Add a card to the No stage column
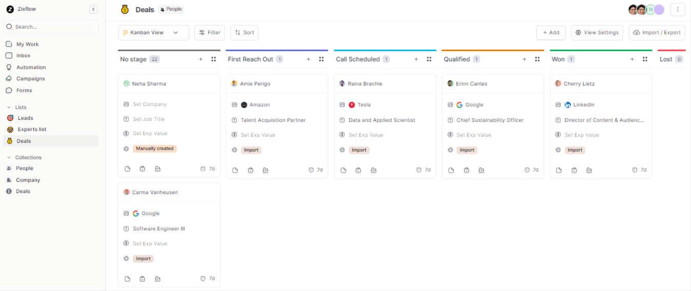691x291 pixels. 201,59
